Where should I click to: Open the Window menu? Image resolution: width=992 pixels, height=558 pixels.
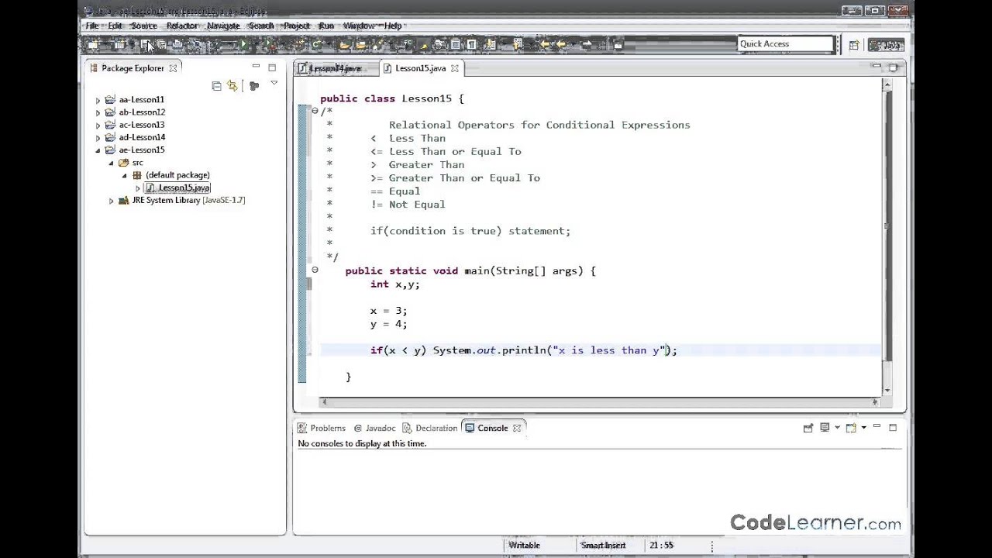pyautogui.click(x=358, y=26)
